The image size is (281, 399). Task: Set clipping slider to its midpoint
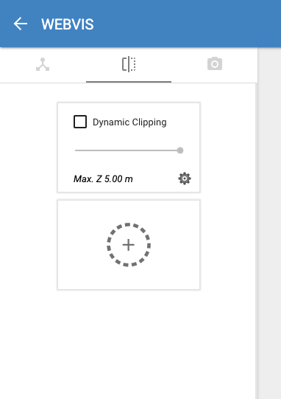coord(129,150)
